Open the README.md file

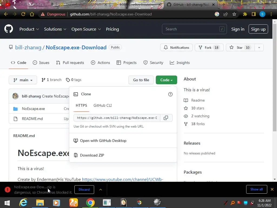click(32, 119)
